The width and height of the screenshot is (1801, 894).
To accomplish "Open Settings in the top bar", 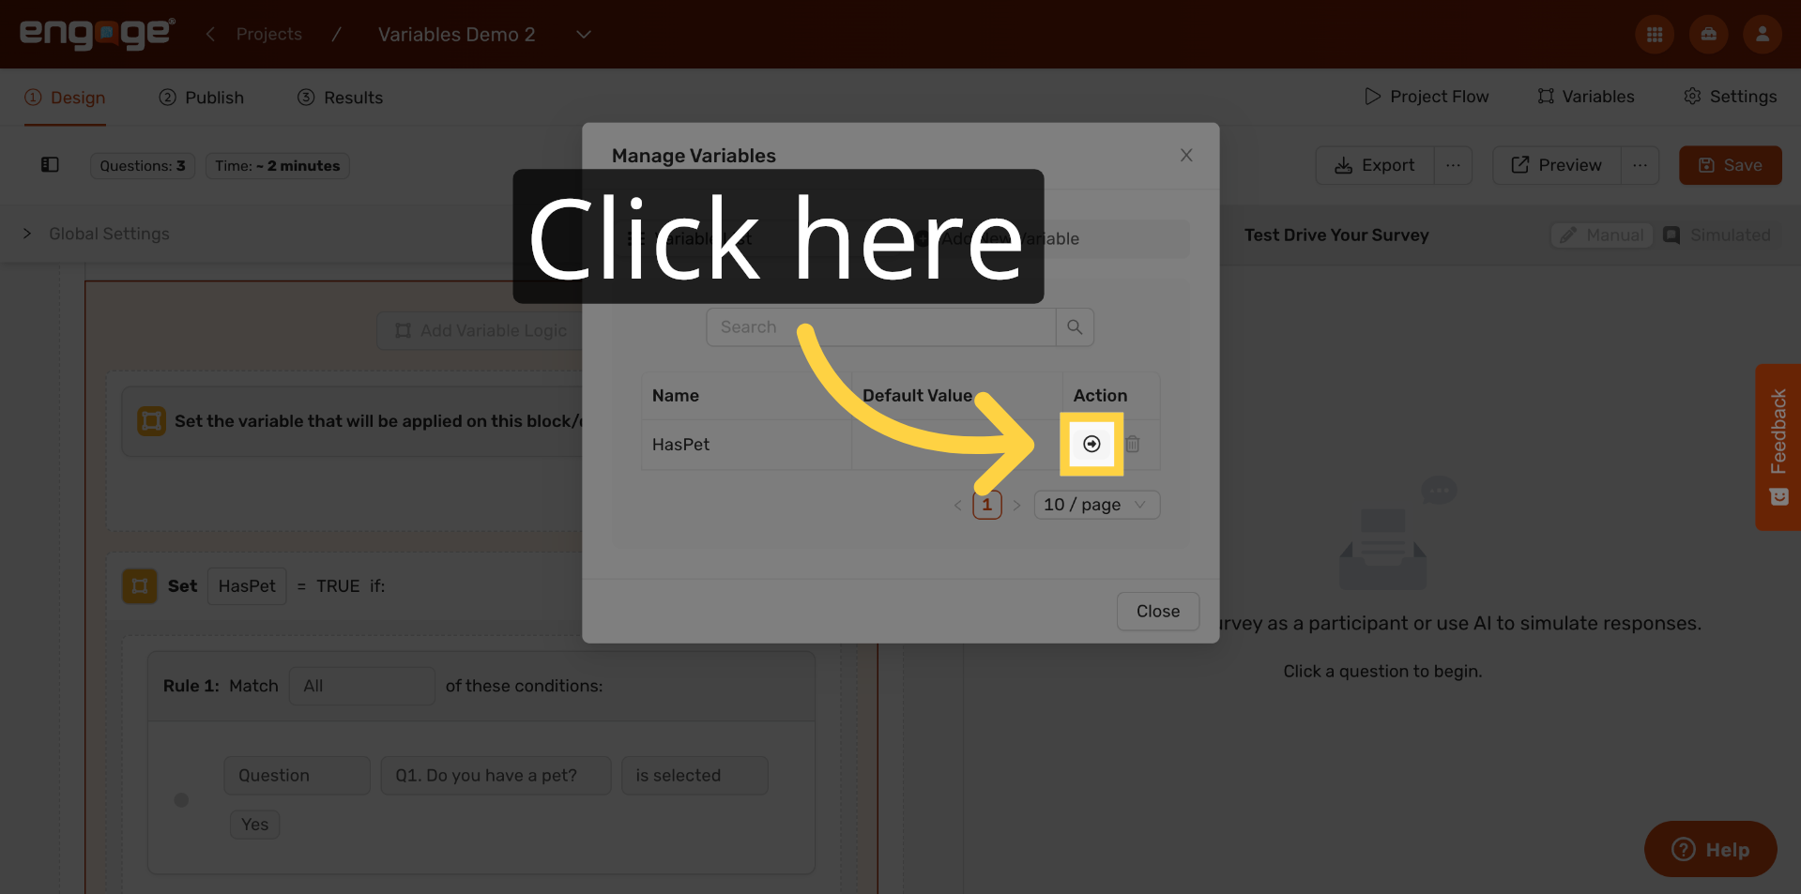I will 1730,97.
